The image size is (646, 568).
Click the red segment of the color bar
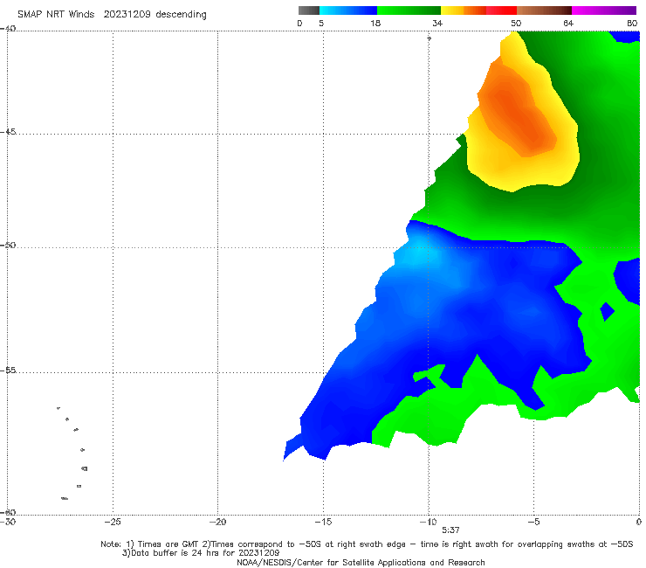(x=501, y=10)
